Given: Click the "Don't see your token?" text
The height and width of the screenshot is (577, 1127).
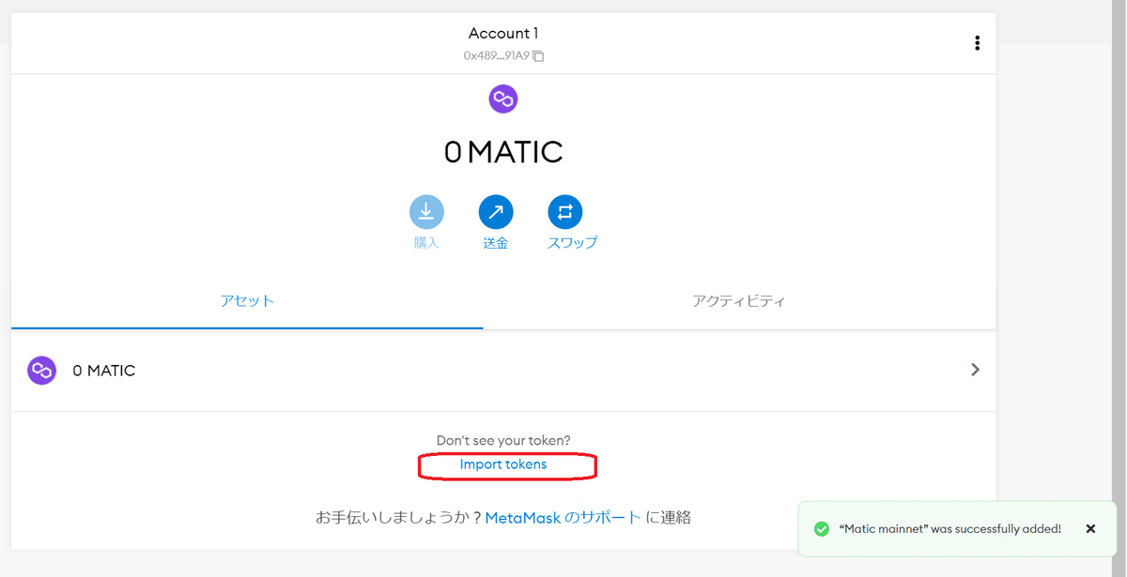Looking at the screenshot, I should point(503,440).
